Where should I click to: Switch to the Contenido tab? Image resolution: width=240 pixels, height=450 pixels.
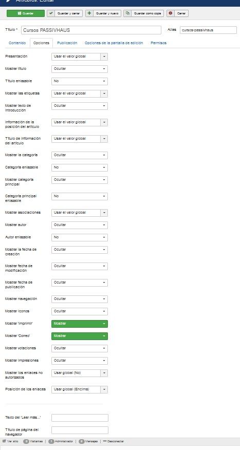point(17,43)
